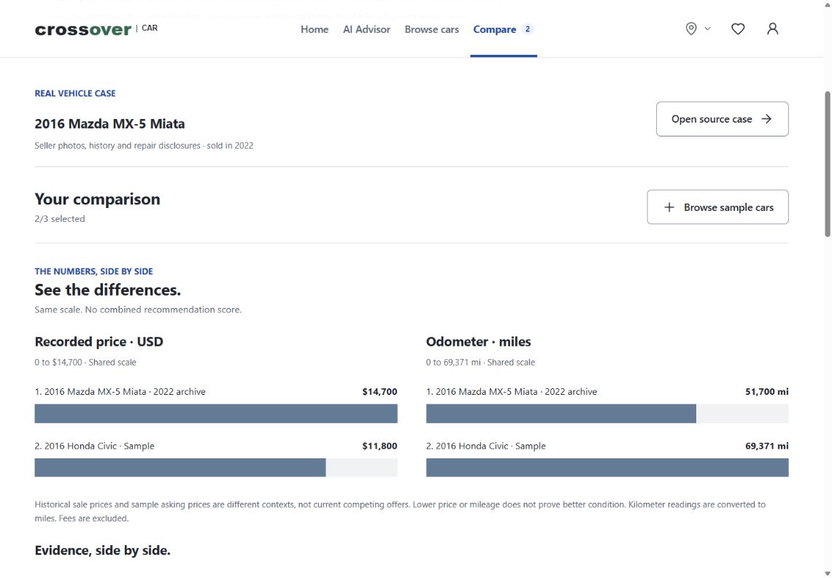Click the Honda Civic $11,800 price bar
Image resolution: width=832 pixels, height=578 pixels.
coord(180,468)
